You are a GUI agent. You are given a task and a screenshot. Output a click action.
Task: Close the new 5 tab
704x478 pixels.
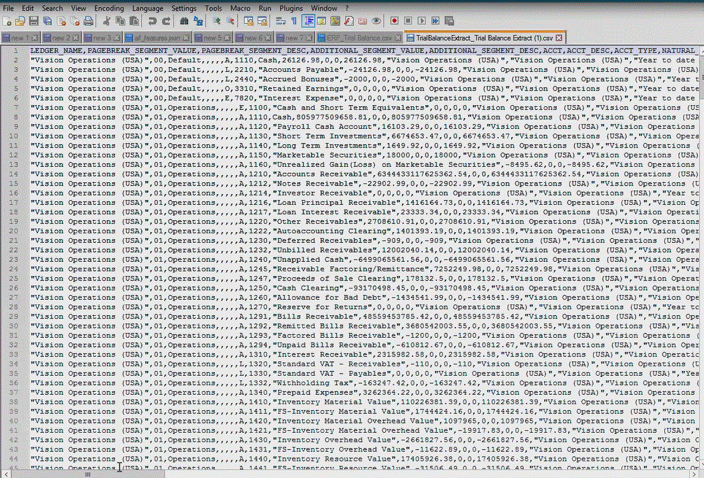pos(227,38)
